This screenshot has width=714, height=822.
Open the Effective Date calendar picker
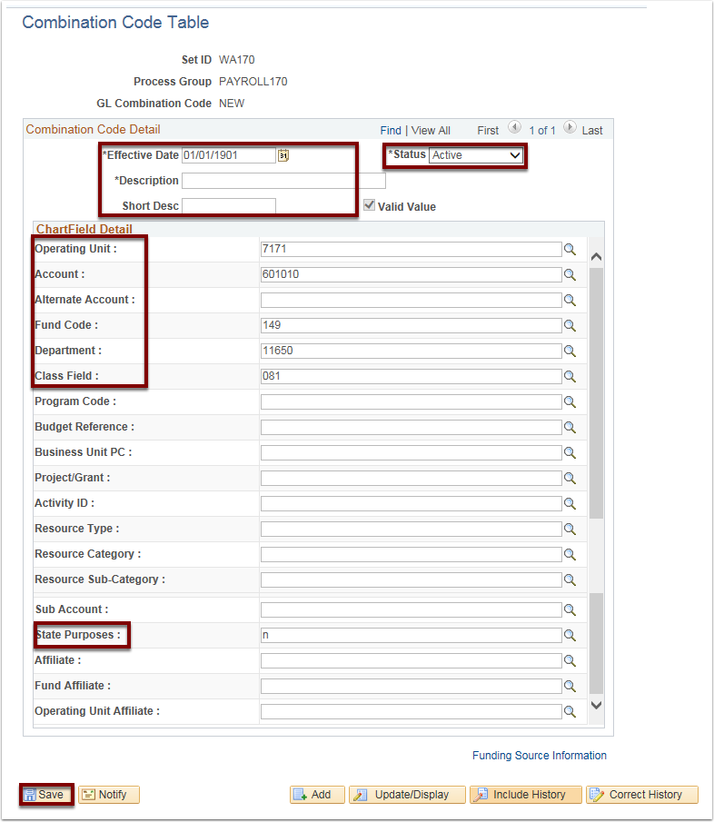pyautogui.click(x=283, y=155)
